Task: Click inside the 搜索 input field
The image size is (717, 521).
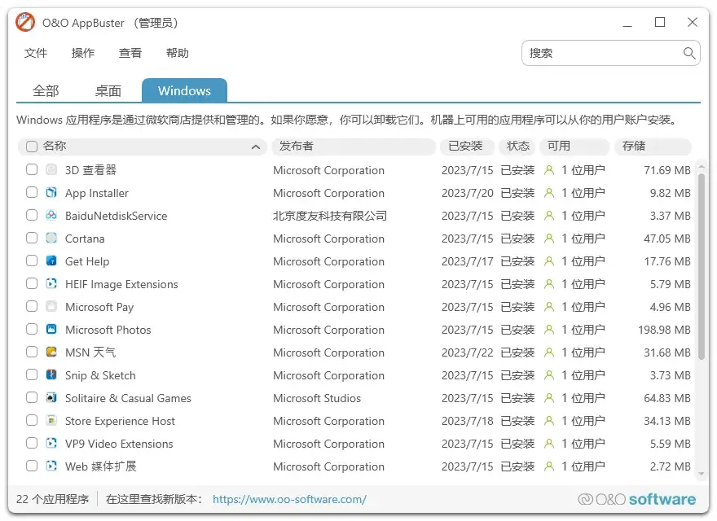Action: [x=610, y=53]
